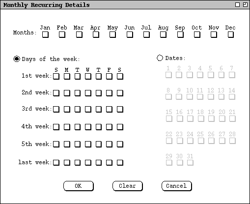Tick the Jun month checkbox
This screenshot has height=204, width=250.
coord(130,34)
